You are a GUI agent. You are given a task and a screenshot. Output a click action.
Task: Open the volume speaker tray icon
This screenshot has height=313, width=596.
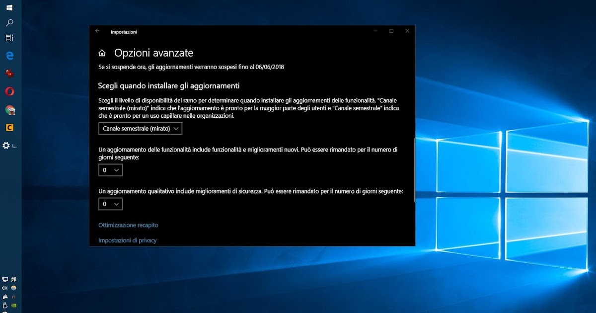[x=5, y=288]
